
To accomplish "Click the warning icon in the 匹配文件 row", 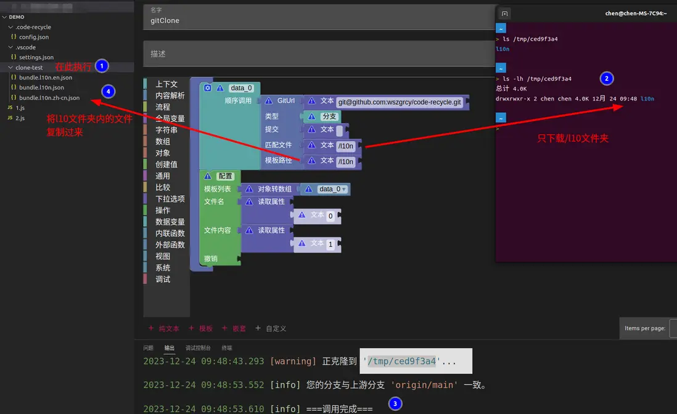I will [312, 145].
